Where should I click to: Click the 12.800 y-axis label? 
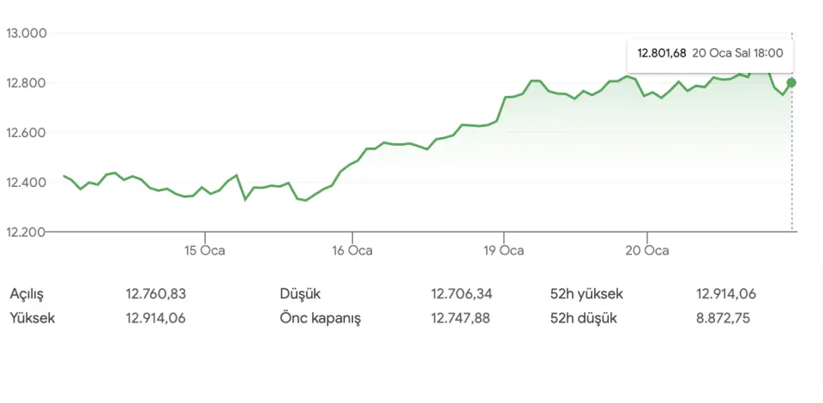pyautogui.click(x=26, y=83)
